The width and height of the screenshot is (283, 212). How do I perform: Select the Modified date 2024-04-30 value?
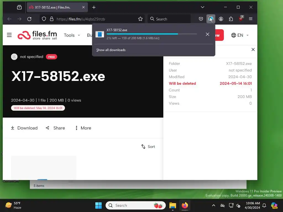point(240,77)
